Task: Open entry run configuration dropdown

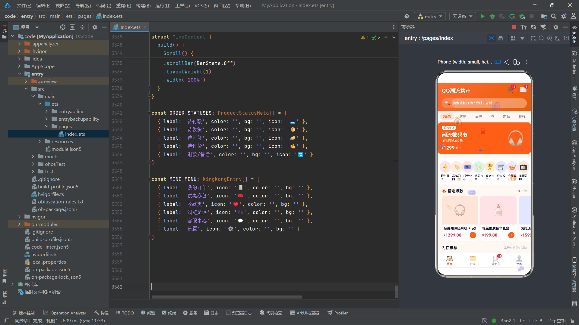Action: point(430,16)
